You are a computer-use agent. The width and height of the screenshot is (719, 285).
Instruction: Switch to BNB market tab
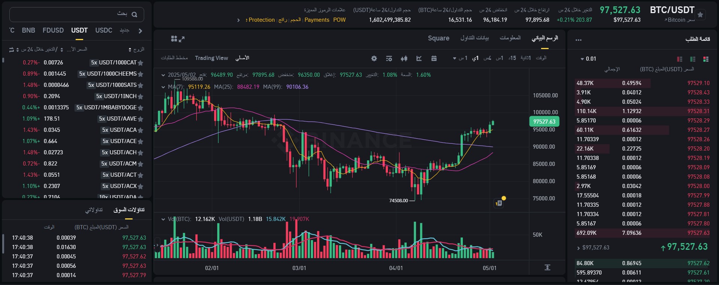(x=28, y=30)
